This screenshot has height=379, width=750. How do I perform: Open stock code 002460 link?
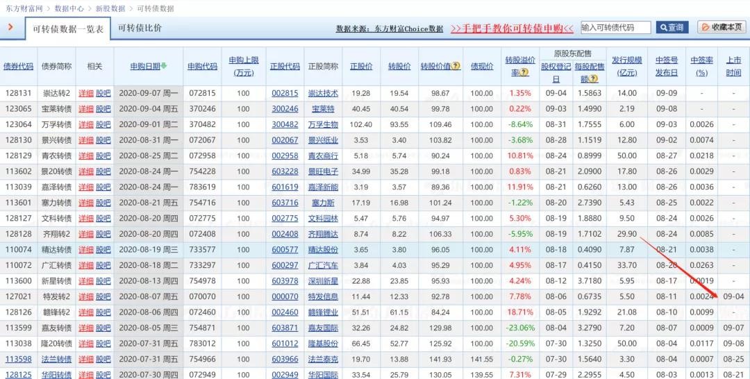285,312
